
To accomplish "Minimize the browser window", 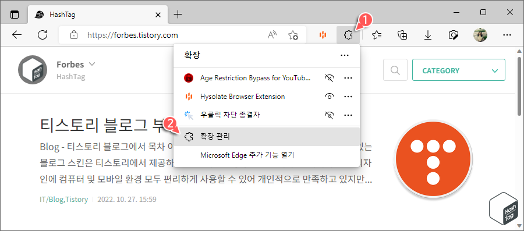I will (x=457, y=12).
